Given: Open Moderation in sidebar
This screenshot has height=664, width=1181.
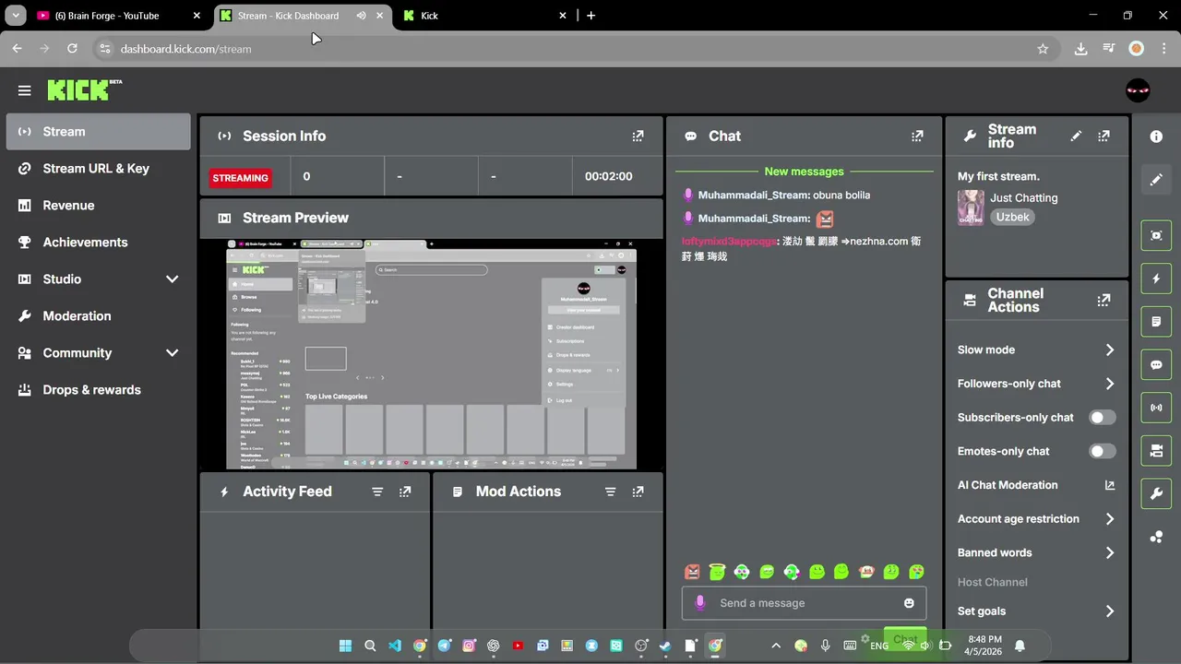Looking at the screenshot, I should tap(99, 316).
